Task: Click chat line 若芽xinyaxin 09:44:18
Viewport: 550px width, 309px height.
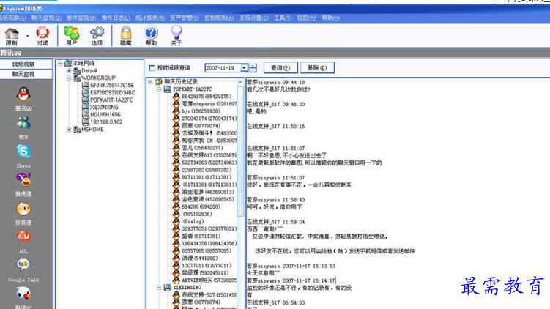Action: pos(276,82)
